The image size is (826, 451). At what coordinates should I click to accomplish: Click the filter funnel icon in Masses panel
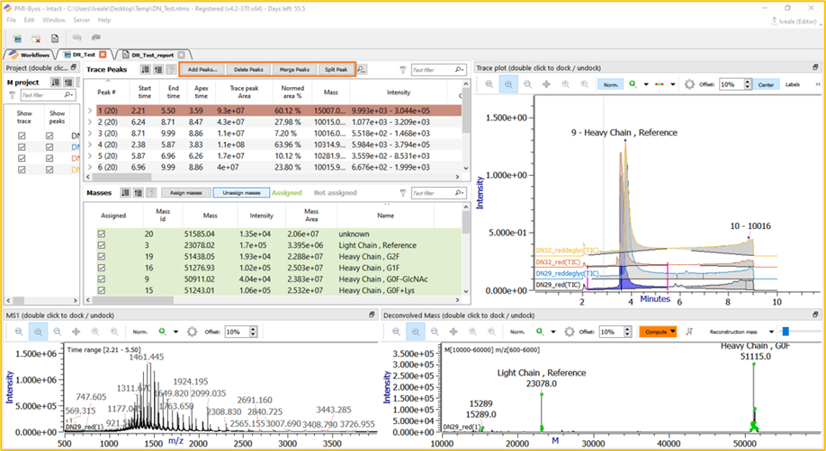pos(402,193)
